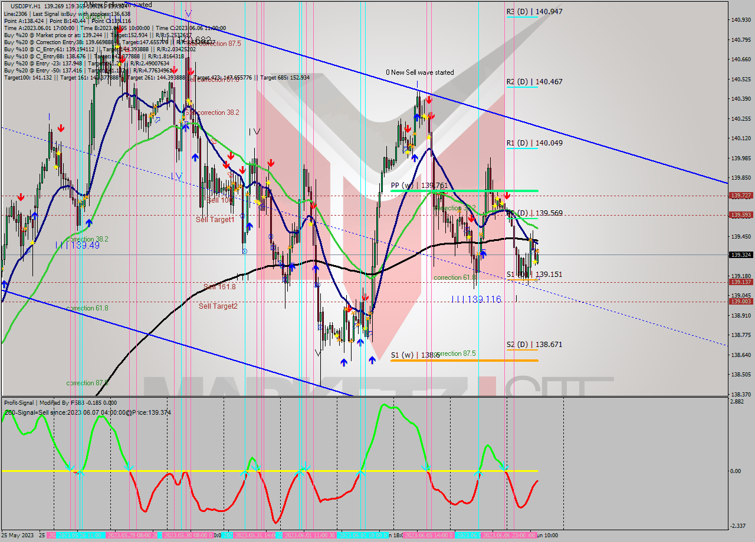
Task: Click the blue up arrow beside the S1 139.151 label
Action: tap(484, 255)
